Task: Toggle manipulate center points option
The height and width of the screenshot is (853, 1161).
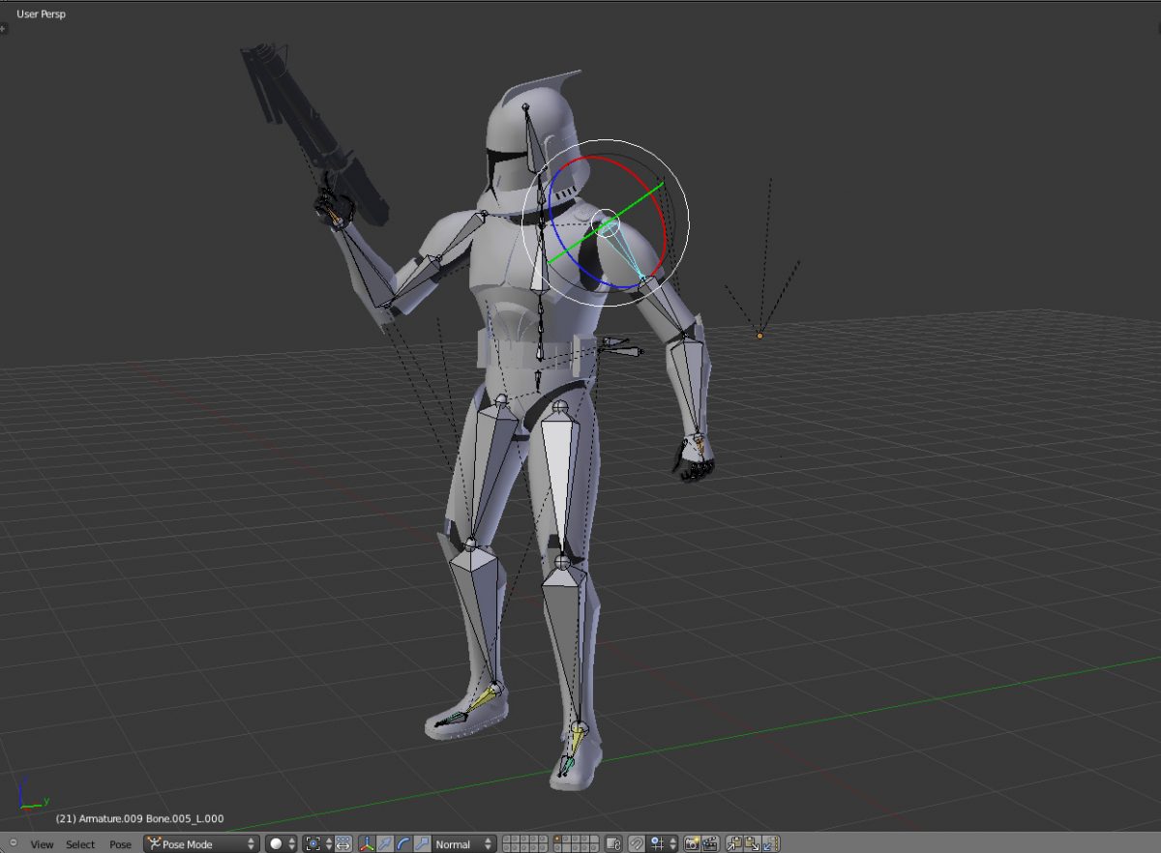Action: [x=343, y=844]
